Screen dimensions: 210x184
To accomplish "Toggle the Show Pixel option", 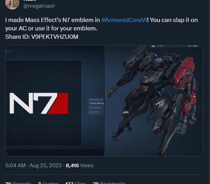I will (95, 108).
